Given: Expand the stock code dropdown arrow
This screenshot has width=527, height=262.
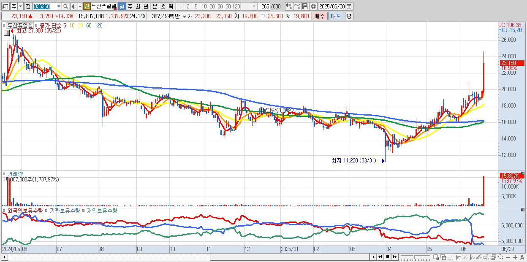Looking at the screenshot, I should point(59,6).
